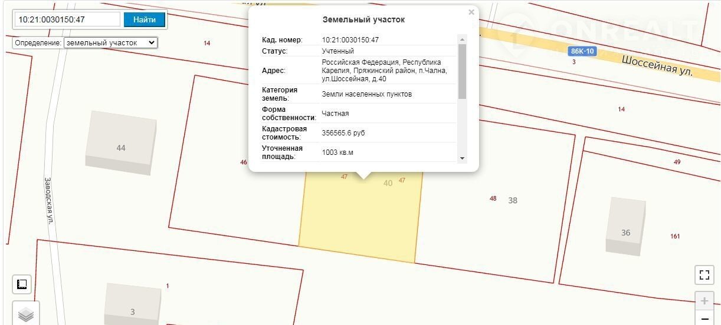Click the popup scrollbar down arrow

pos(462,158)
